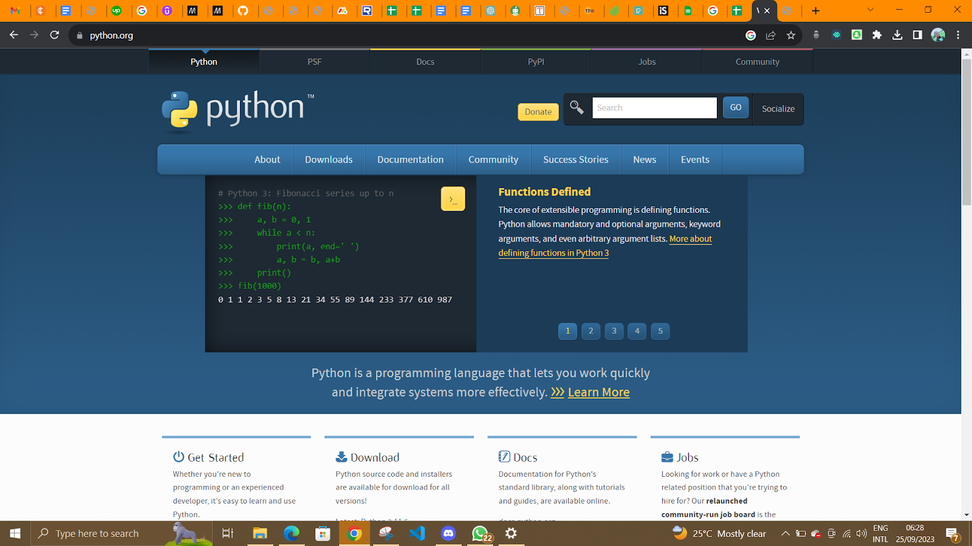Open WhatsApp from the taskbar
Viewport: 972px width, 546px height.
click(x=481, y=533)
